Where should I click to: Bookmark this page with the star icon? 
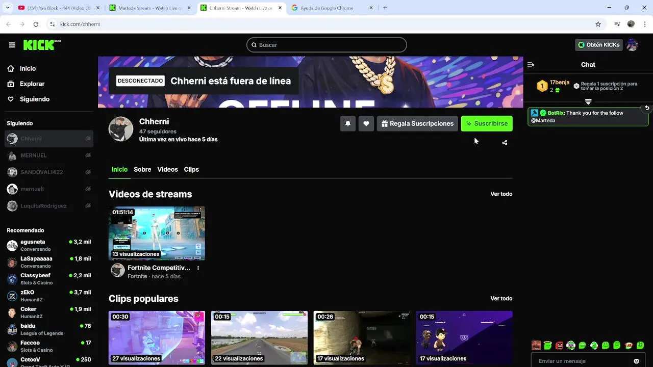point(598,24)
